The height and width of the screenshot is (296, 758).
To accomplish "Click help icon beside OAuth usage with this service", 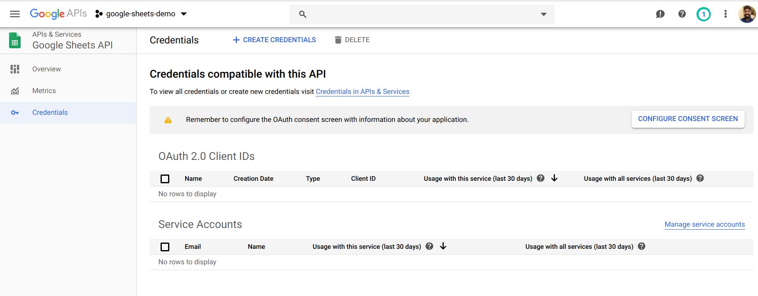I will pyautogui.click(x=541, y=178).
